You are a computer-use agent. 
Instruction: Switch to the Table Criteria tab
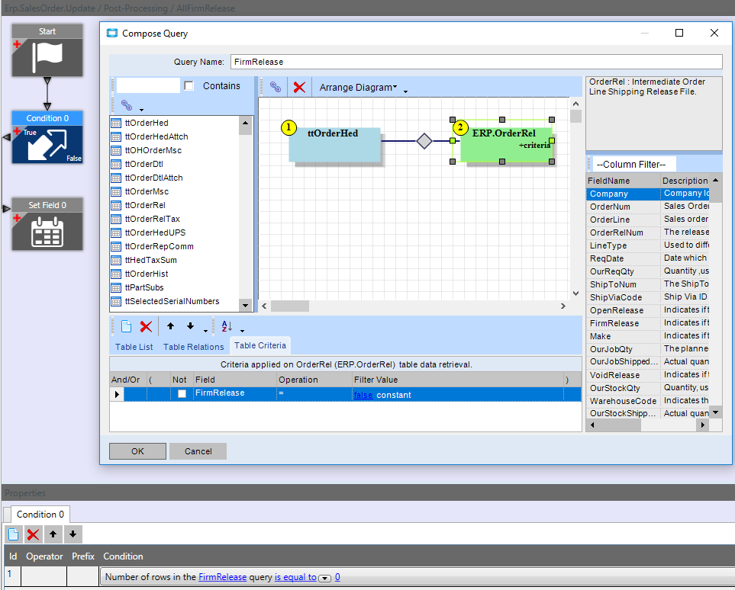[260, 345]
